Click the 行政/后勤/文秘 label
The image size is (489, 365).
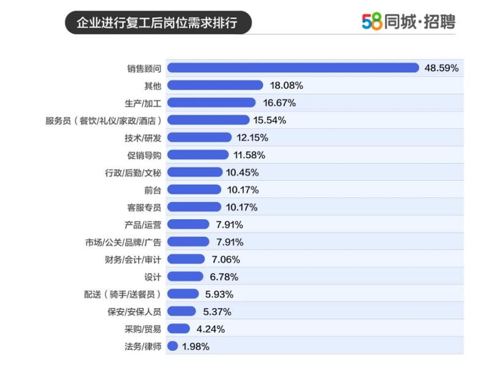pos(133,172)
